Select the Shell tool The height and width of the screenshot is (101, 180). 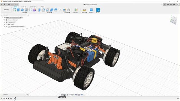(x=48, y=10)
